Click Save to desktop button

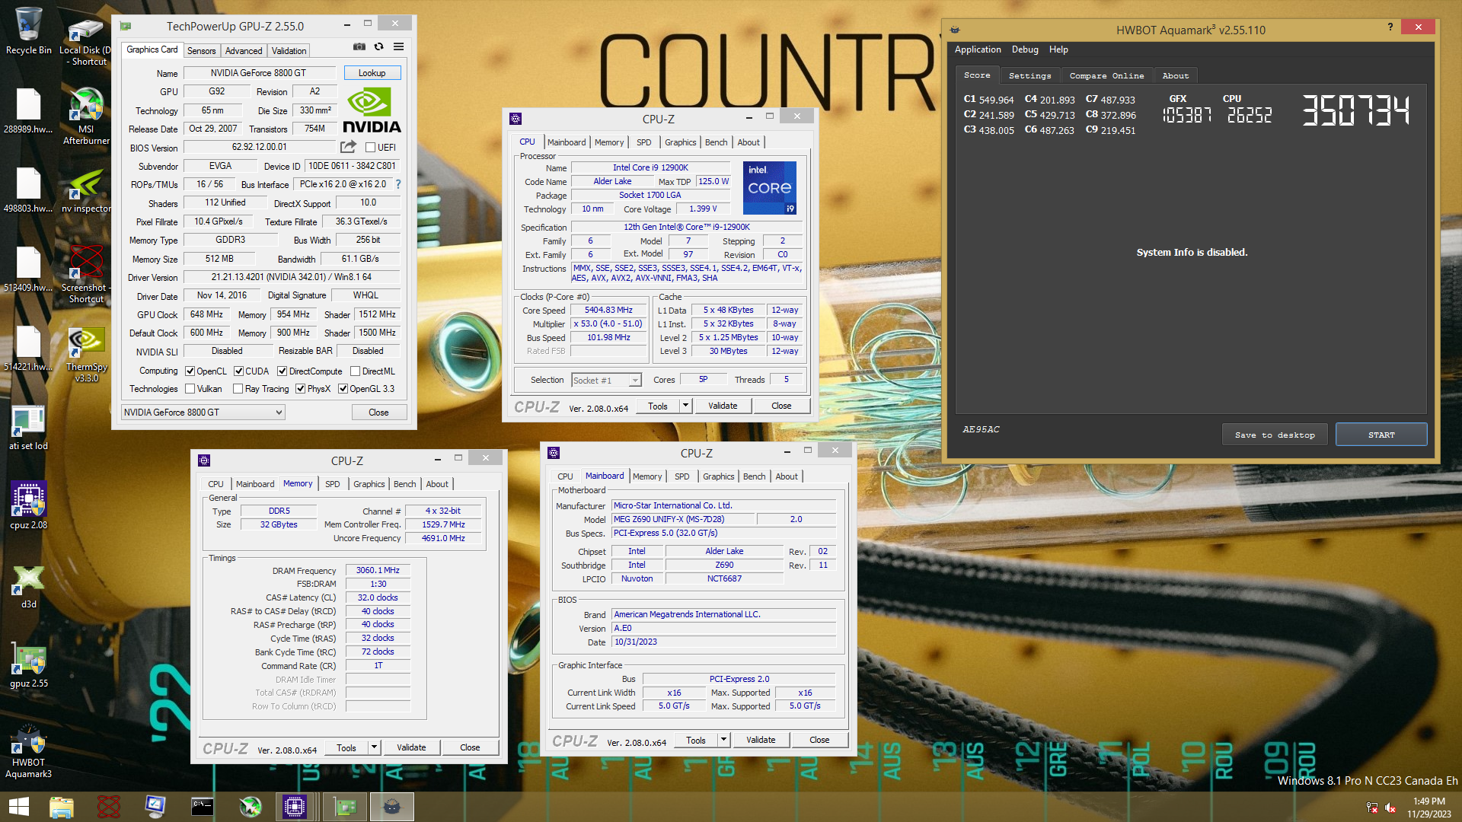[x=1275, y=435]
